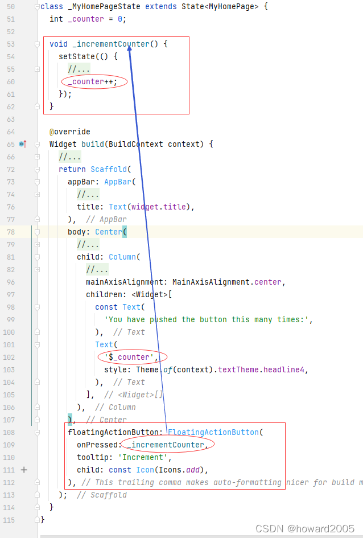Click 'Scaffold(' after return
Image resolution: width=363 pixels, height=538 pixels.
pyautogui.click(x=111, y=169)
